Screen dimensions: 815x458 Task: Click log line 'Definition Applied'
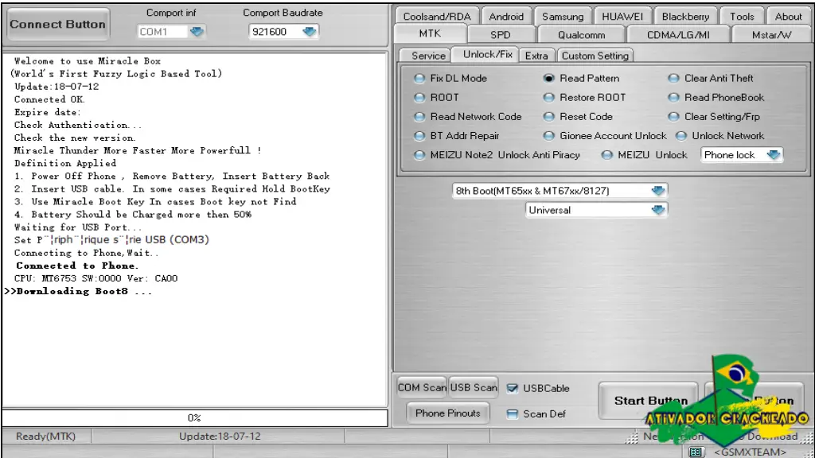(65, 163)
